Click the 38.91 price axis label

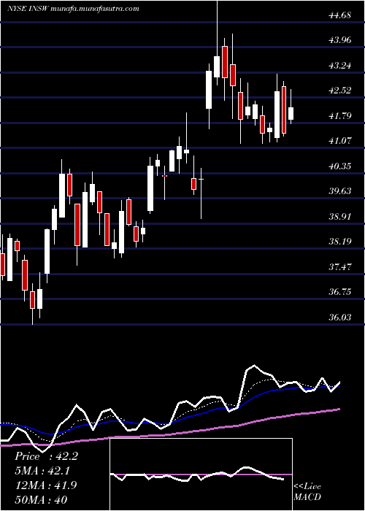click(x=339, y=216)
